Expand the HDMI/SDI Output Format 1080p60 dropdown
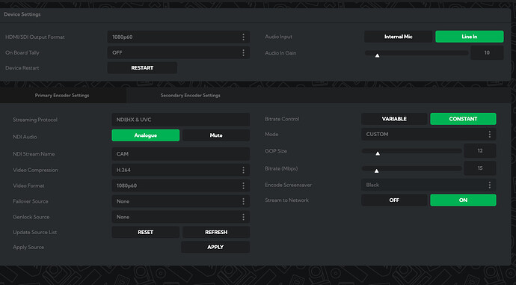This screenshot has width=516, height=285. (179, 37)
